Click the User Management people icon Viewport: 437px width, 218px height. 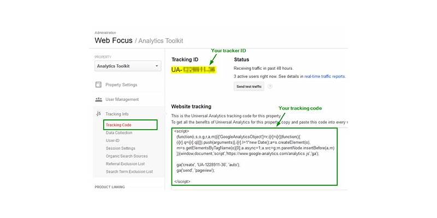click(98, 99)
